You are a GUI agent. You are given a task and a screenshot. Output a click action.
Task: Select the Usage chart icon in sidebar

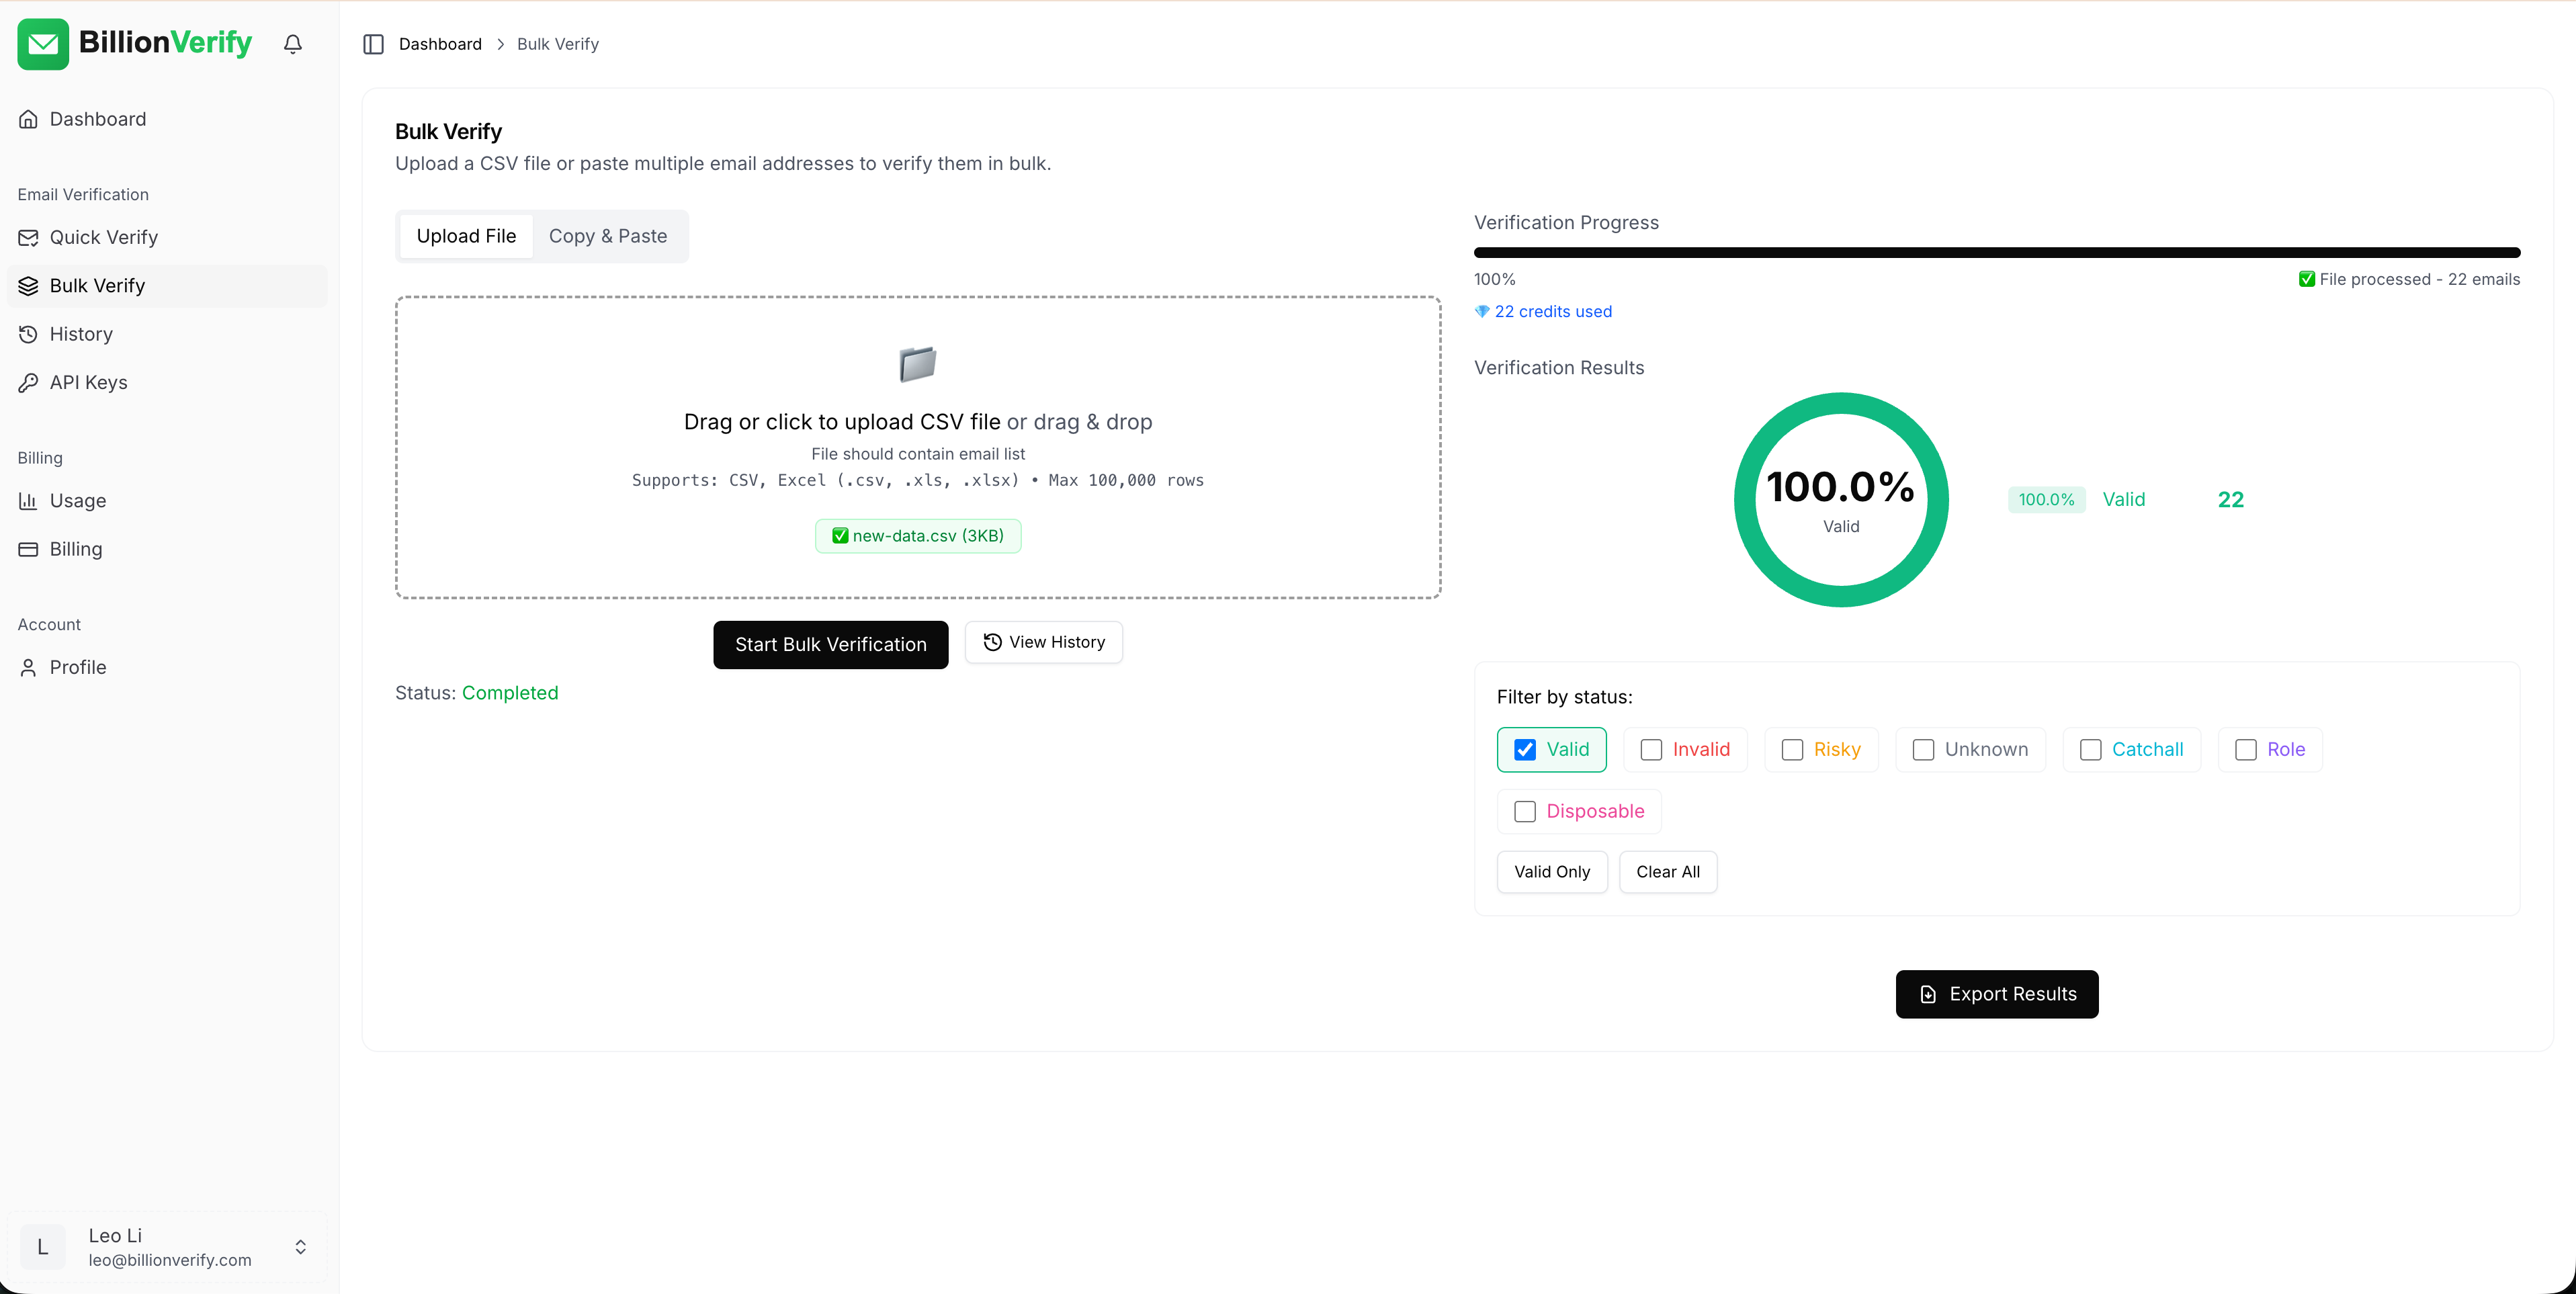tap(29, 500)
